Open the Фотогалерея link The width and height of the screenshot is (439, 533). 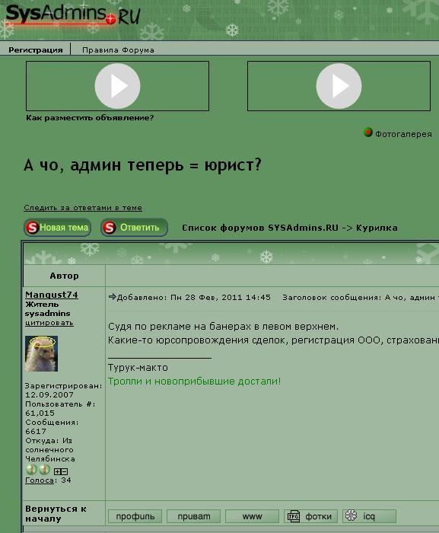(x=403, y=134)
